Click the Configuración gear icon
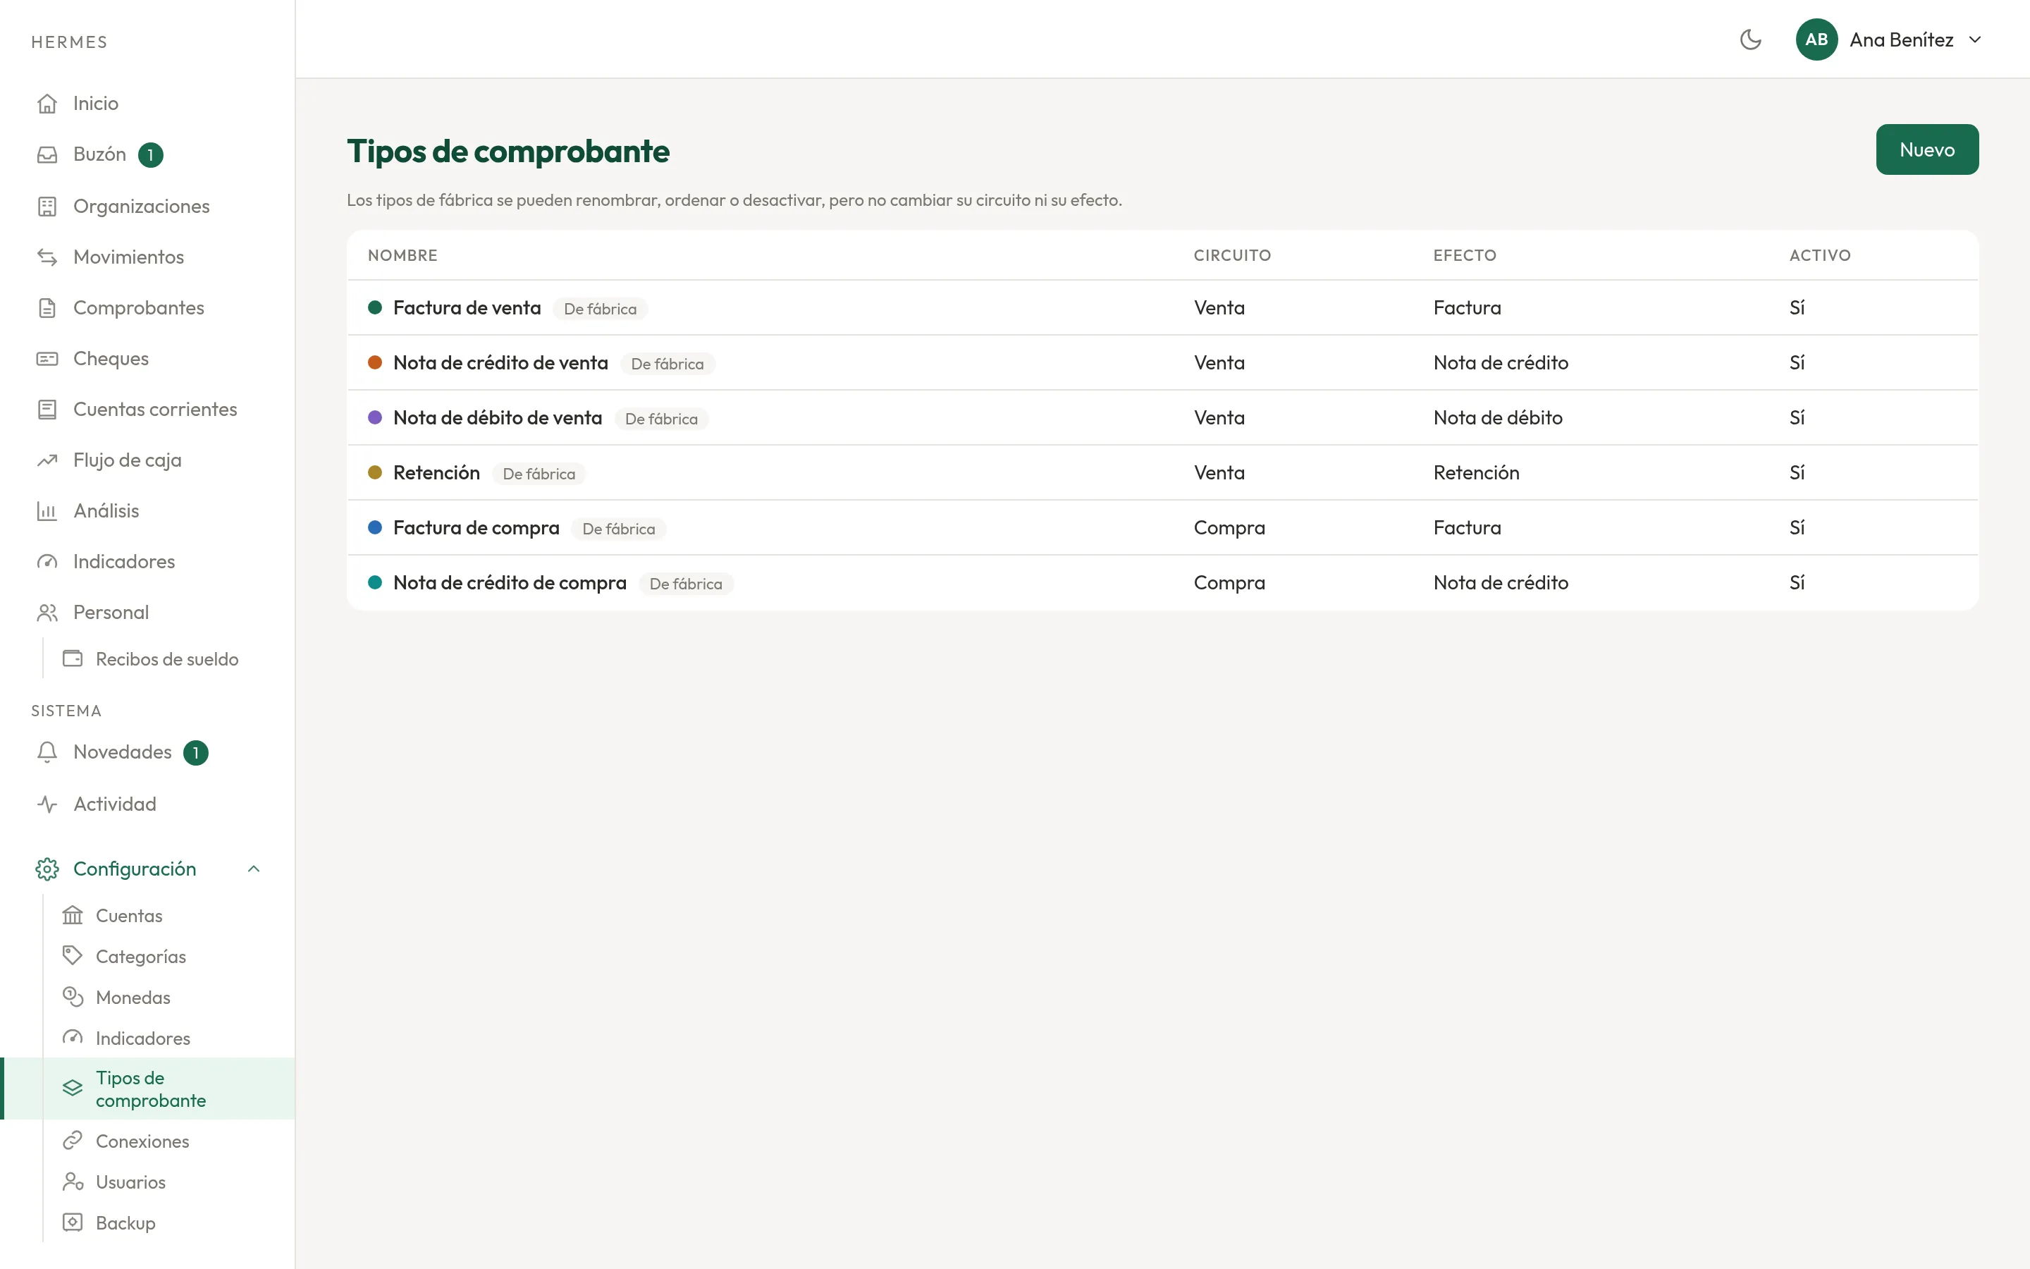Image resolution: width=2030 pixels, height=1269 pixels. pos(47,869)
